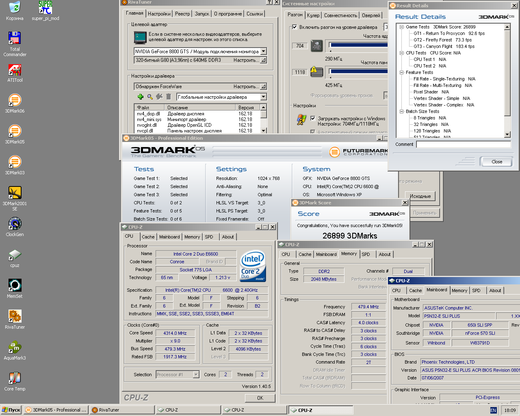This screenshot has height=416, width=520.
Task: Click the monitor adapter icon in RivaTuner
Action: pos(140,37)
